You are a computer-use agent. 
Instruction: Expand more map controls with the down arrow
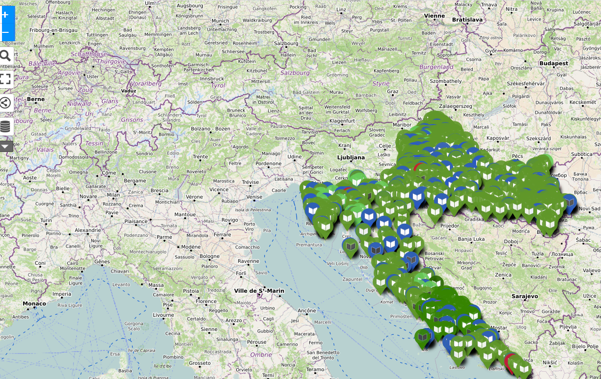(x=5, y=146)
